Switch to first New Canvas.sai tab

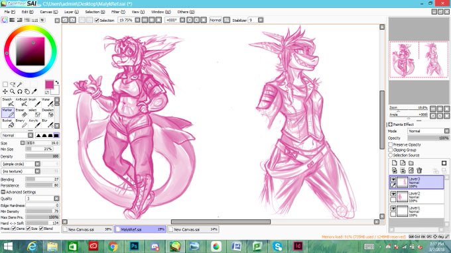click(88, 229)
